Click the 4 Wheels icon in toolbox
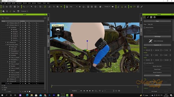 click(58, 30)
